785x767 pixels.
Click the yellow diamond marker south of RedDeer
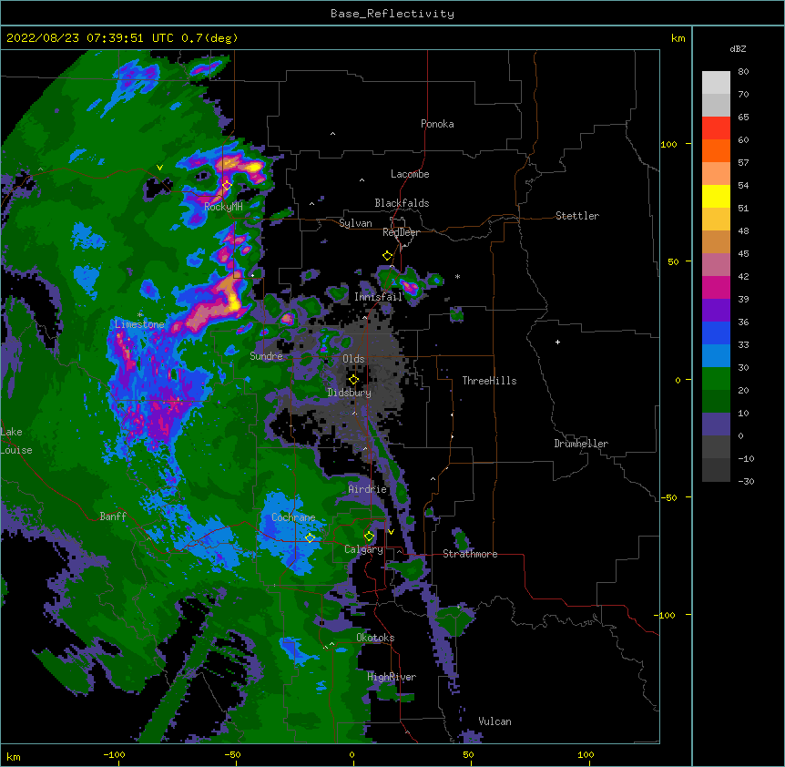pyautogui.click(x=387, y=256)
